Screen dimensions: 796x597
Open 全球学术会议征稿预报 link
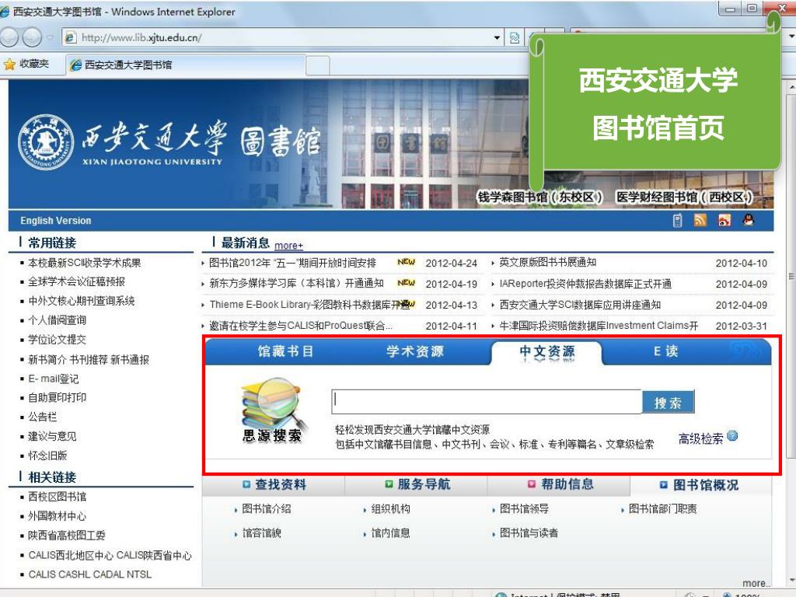coord(77,281)
